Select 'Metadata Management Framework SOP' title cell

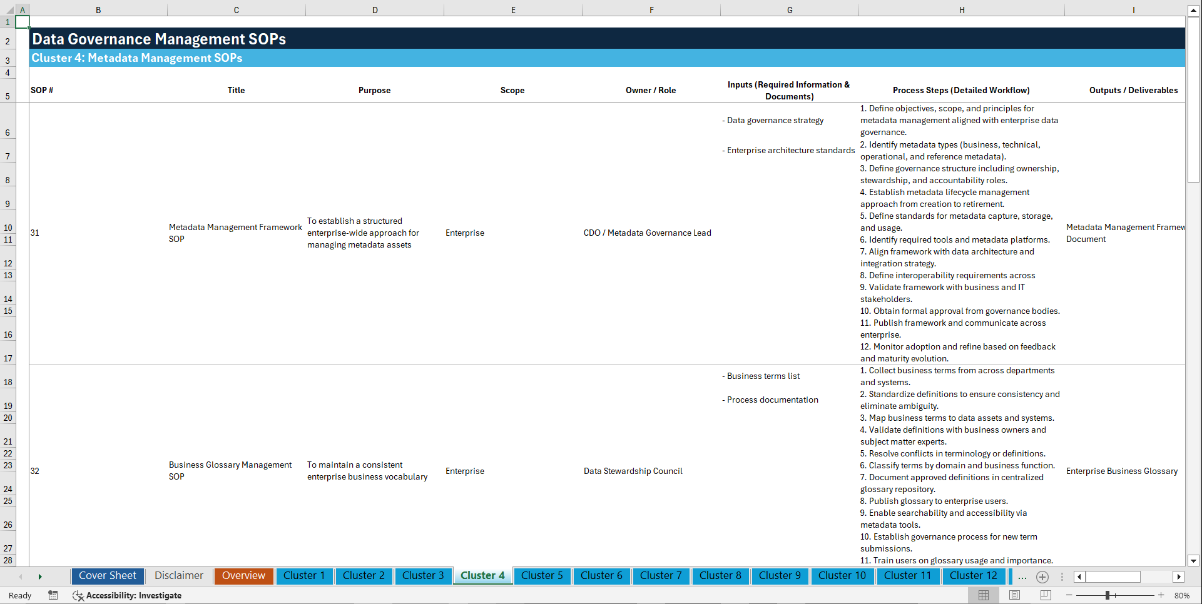[237, 233]
